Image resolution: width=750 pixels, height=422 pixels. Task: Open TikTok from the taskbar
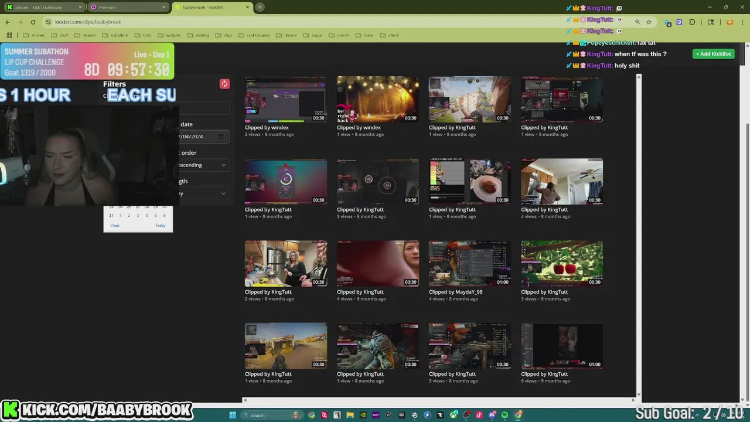(x=479, y=415)
